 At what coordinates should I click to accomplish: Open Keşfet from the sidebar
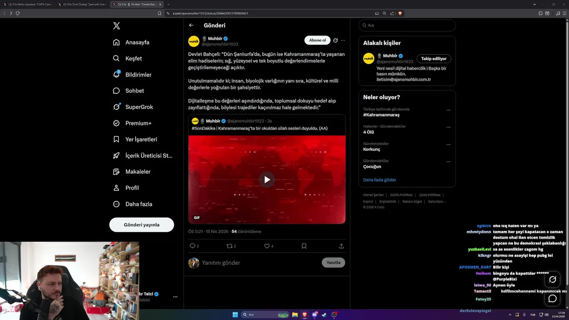click(x=128, y=58)
